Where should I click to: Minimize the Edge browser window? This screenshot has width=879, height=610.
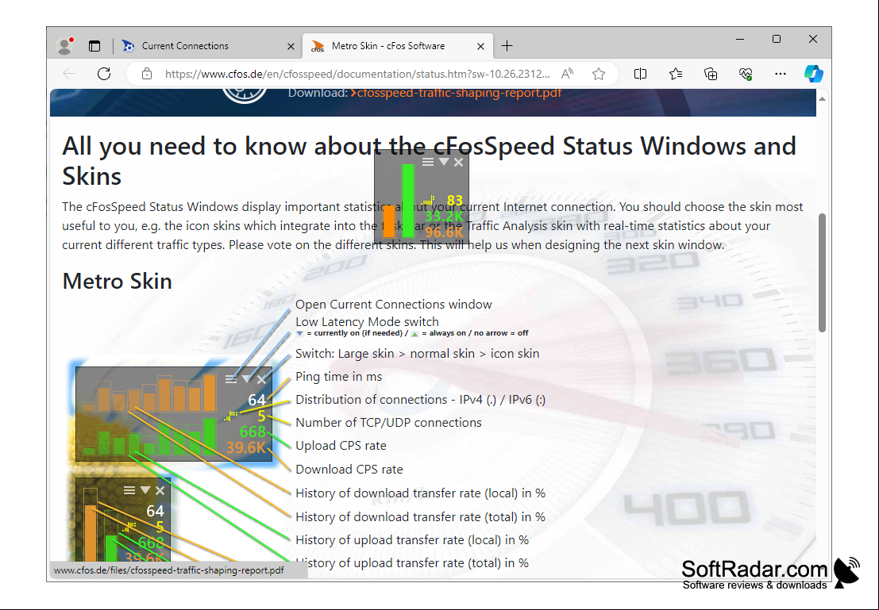tap(740, 39)
